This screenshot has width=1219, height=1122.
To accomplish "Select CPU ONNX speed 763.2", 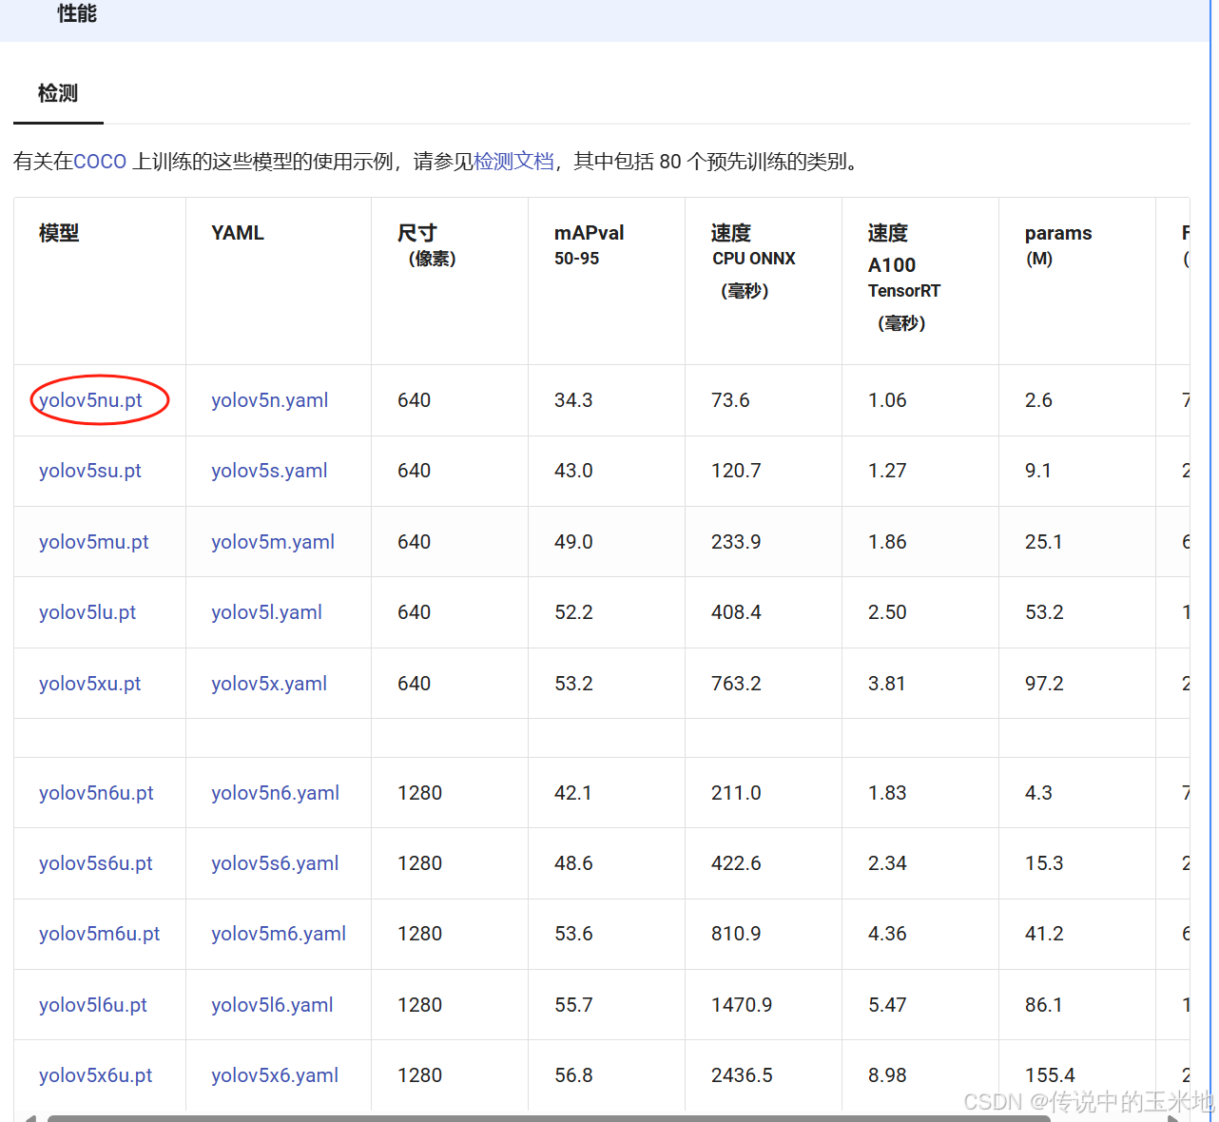I will click(736, 684).
